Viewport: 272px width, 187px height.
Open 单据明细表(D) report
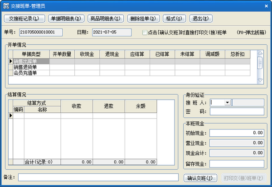66,19
